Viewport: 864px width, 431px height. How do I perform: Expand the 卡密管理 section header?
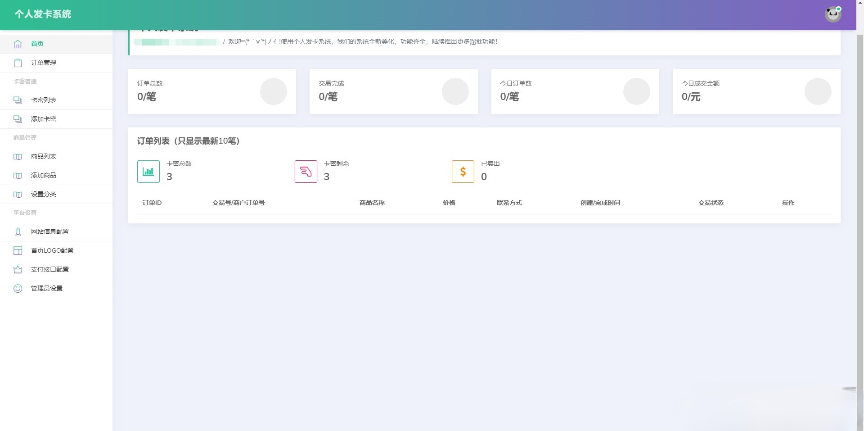pyautogui.click(x=26, y=82)
